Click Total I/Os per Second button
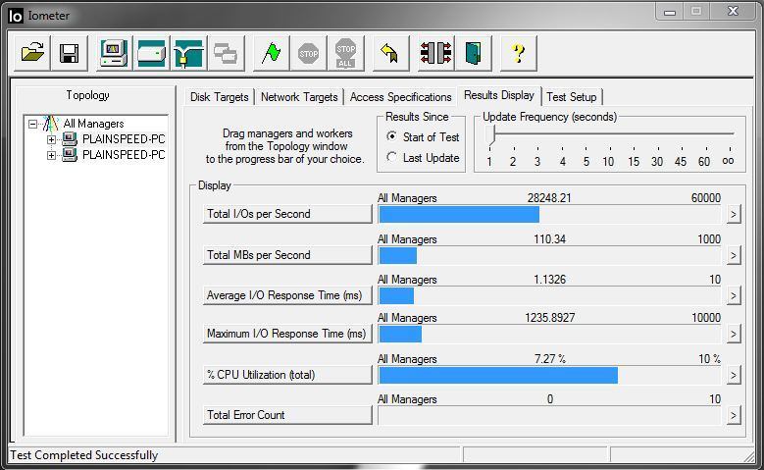The width and height of the screenshot is (764, 470). point(287,214)
